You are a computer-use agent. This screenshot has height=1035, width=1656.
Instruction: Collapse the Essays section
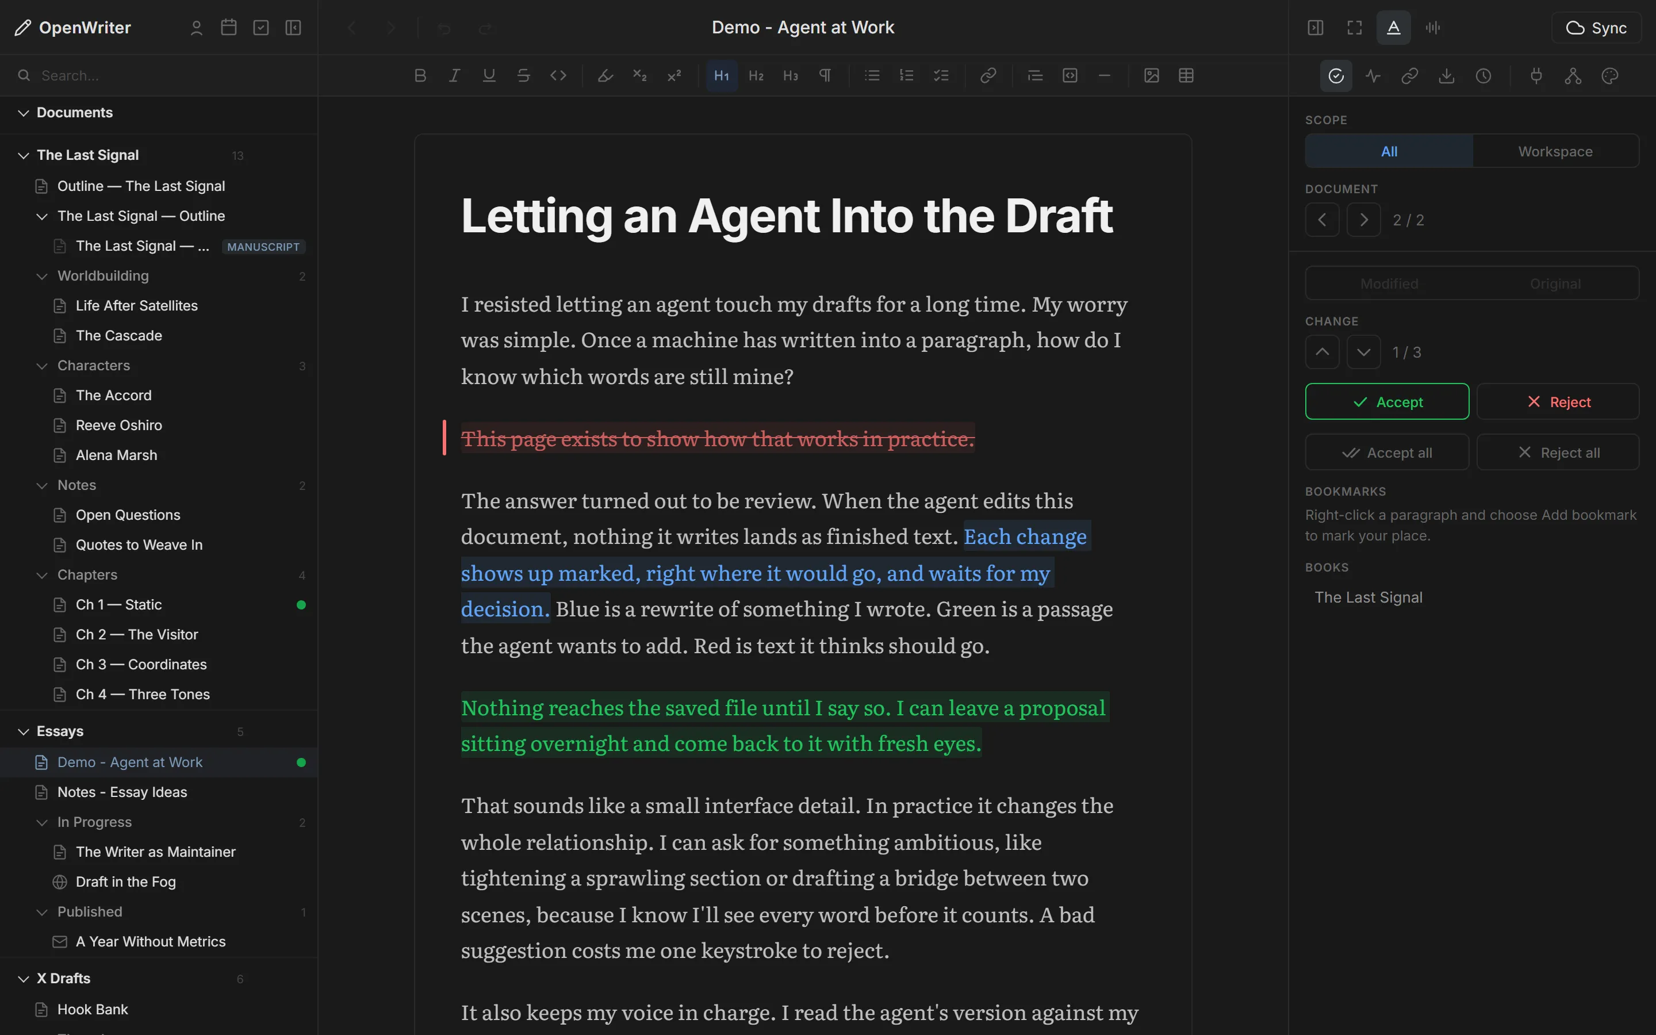(23, 731)
